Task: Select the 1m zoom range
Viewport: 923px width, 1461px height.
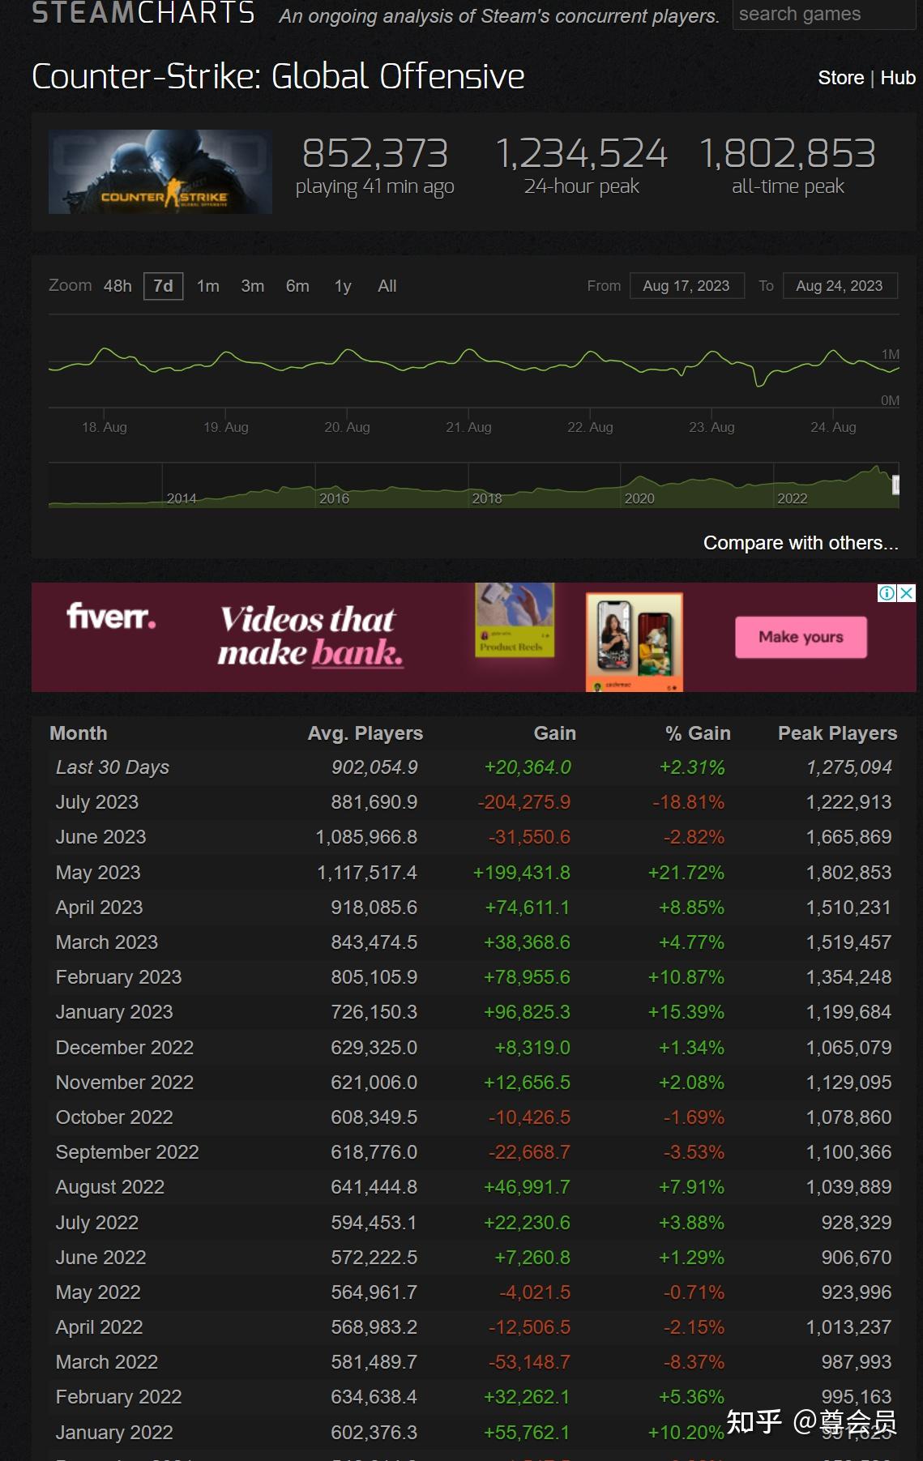Action: tap(208, 286)
